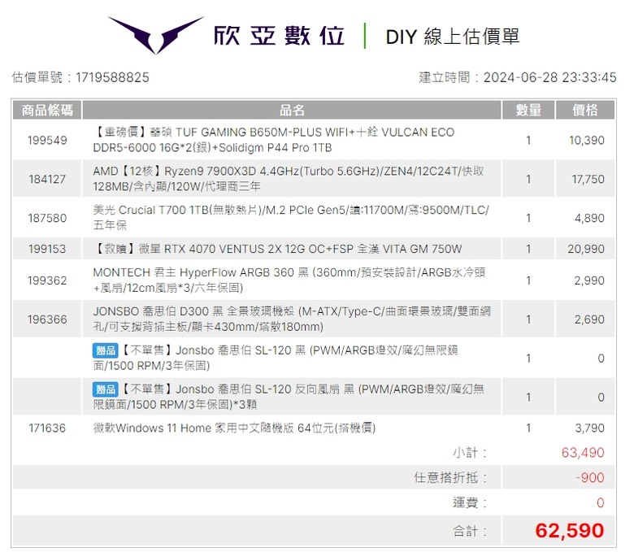The width and height of the screenshot is (634, 552).
Task: Click the price 4,890
Action: coord(589,218)
